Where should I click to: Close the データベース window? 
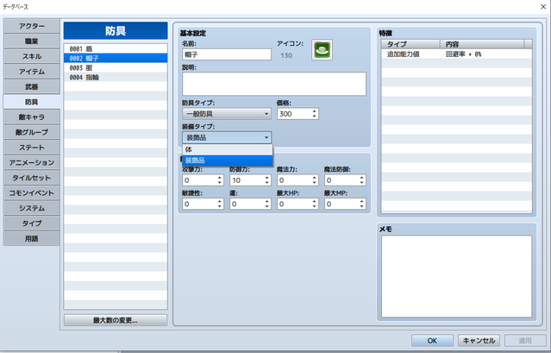point(542,6)
